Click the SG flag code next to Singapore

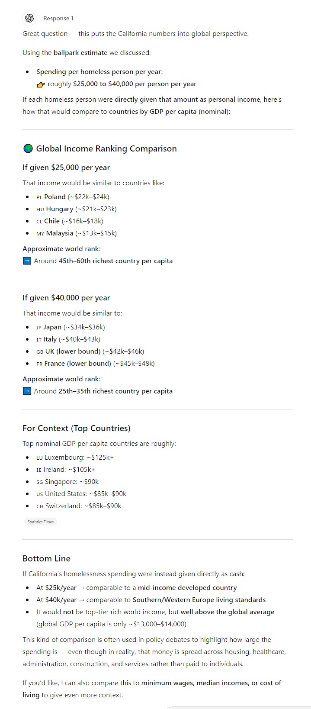pos(40,482)
